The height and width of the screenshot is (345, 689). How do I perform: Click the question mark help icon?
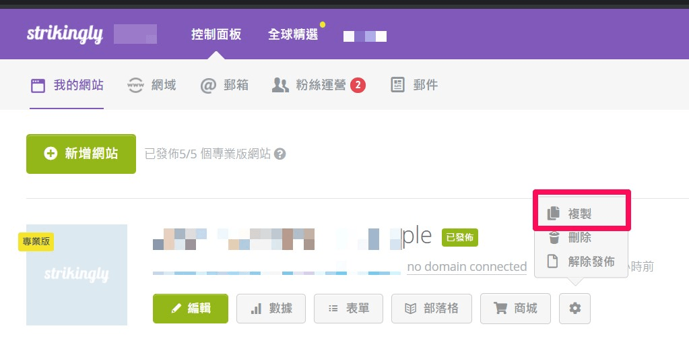tap(280, 154)
